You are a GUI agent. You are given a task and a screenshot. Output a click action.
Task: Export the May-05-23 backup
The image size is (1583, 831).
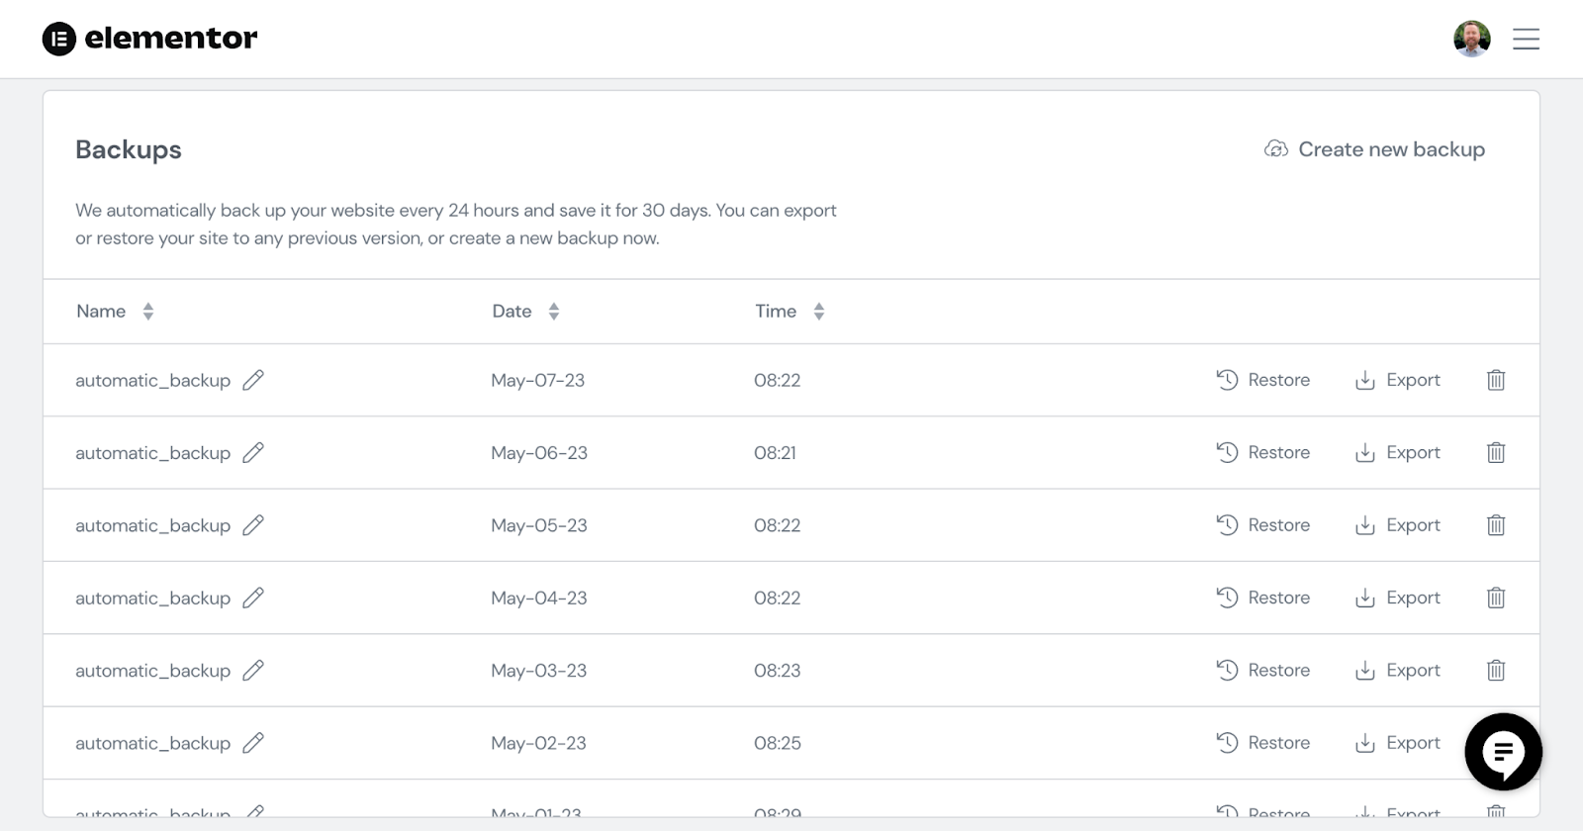1397,525
